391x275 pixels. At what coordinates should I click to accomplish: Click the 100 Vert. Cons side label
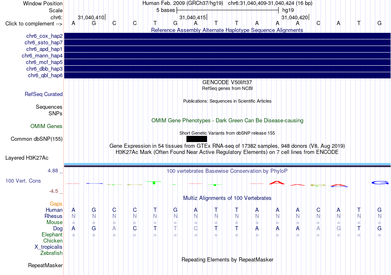[x=23, y=181]
